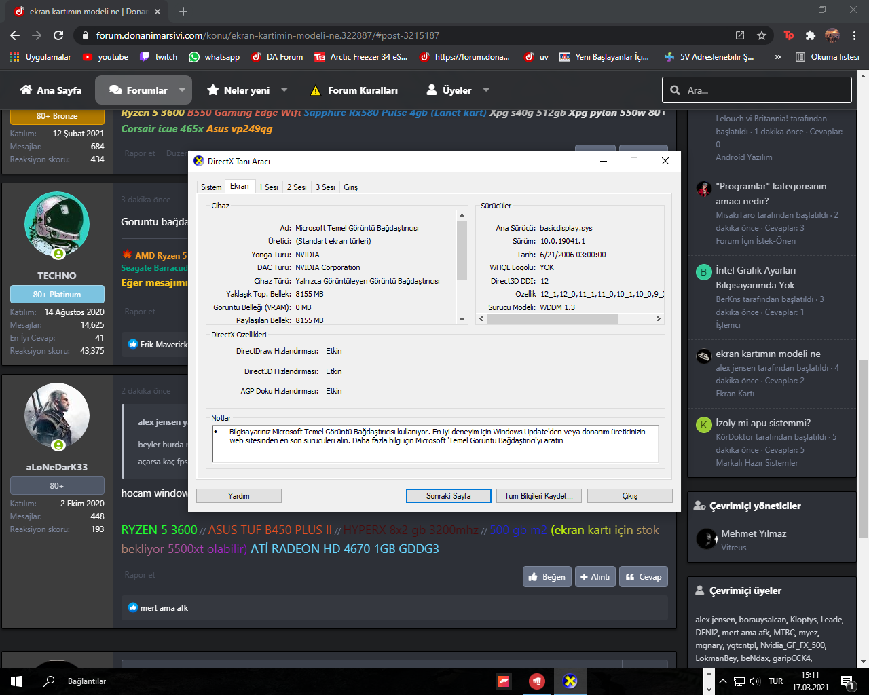Click left arrow of Sürücüler scrollbar
Image resolution: width=869 pixels, height=695 pixels.
[482, 318]
